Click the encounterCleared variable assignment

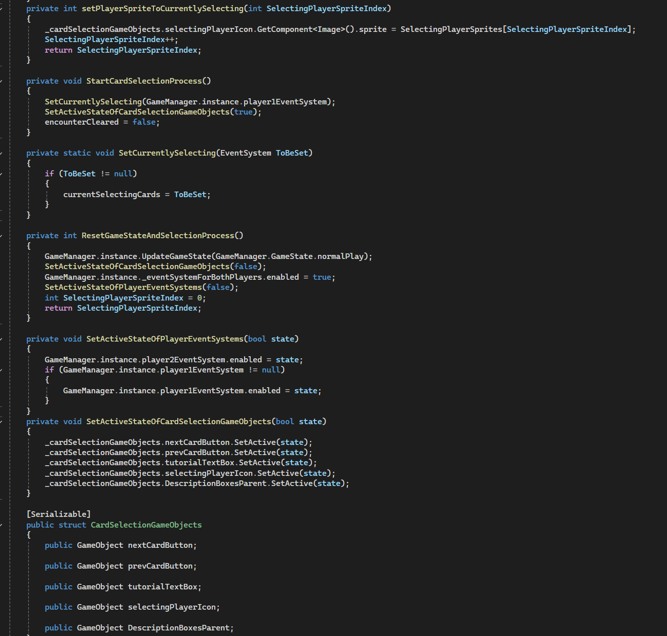(x=81, y=122)
